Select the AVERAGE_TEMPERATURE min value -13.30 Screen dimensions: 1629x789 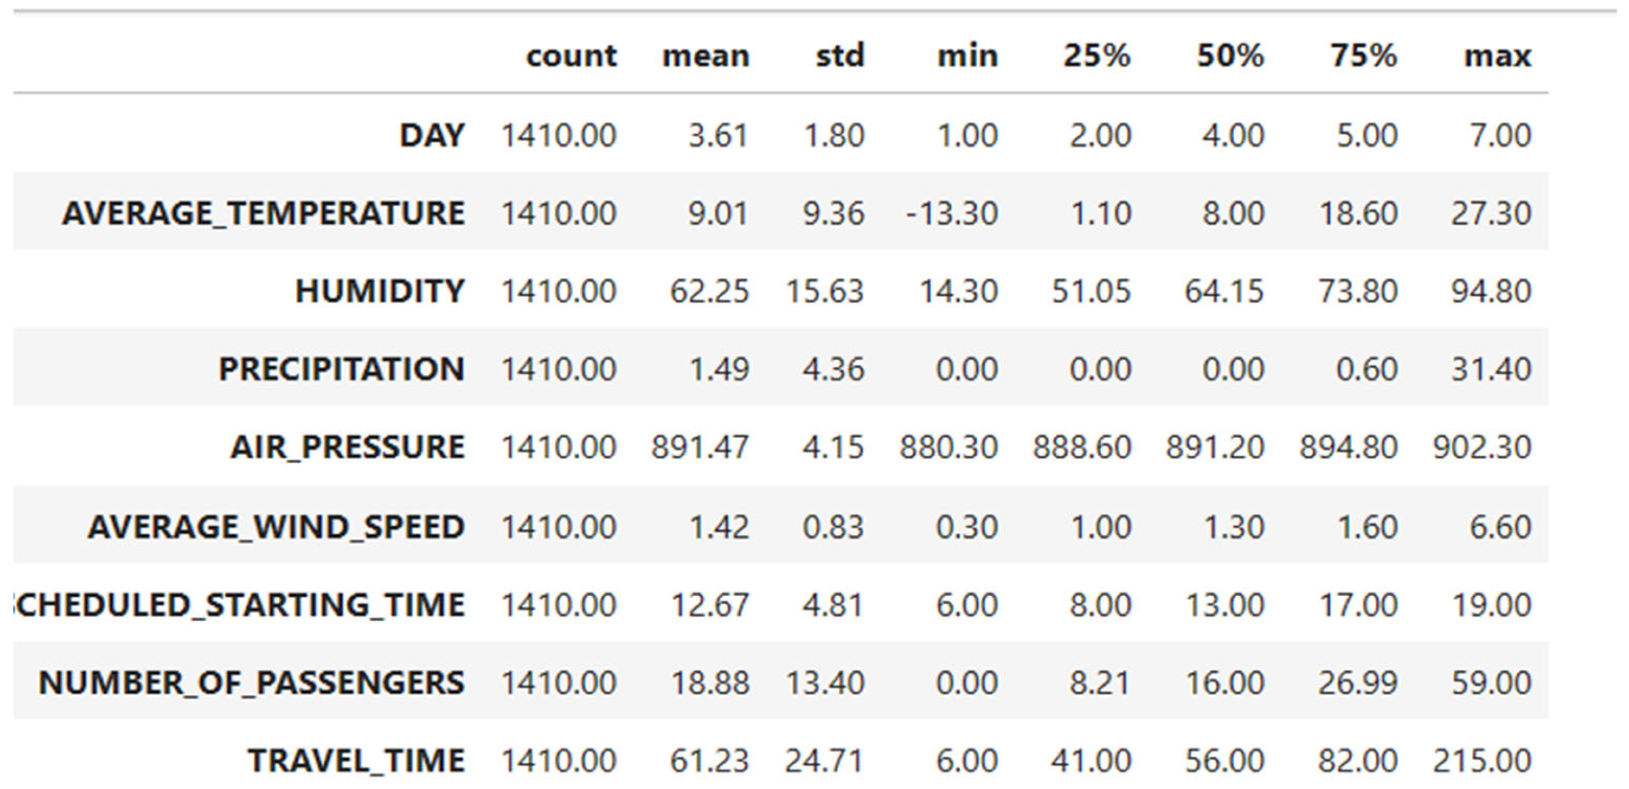pos(952,213)
